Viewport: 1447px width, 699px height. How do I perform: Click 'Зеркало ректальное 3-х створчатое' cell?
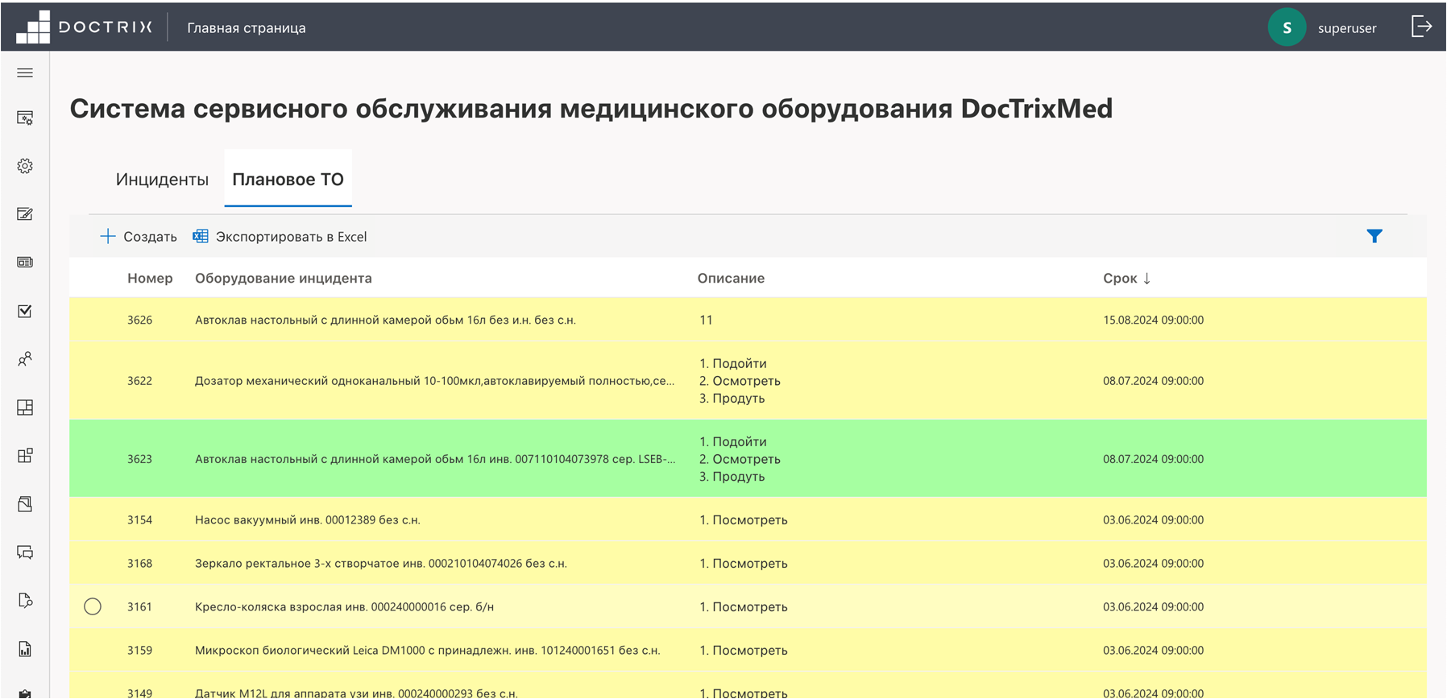(x=381, y=564)
